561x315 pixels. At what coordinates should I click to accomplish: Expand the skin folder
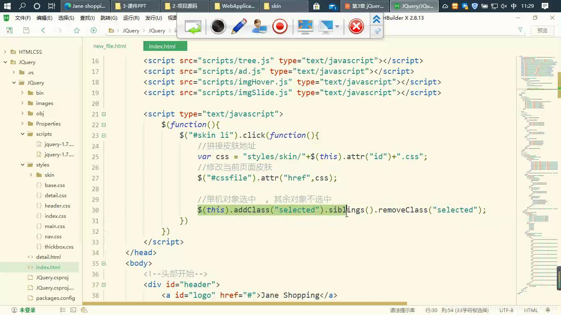tap(31, 175)
